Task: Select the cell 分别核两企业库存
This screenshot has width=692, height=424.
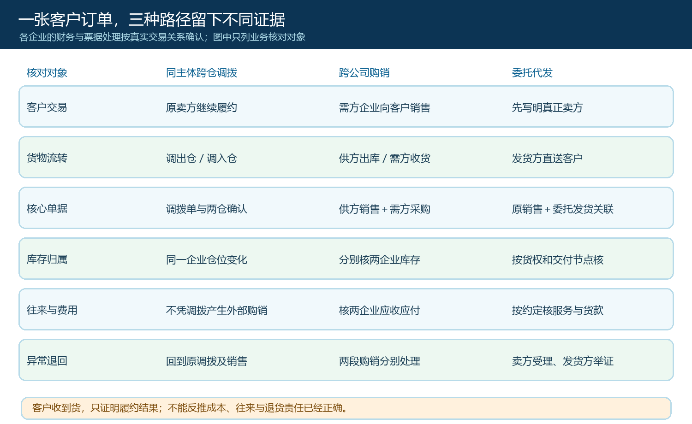Action: tap(379, 259)
